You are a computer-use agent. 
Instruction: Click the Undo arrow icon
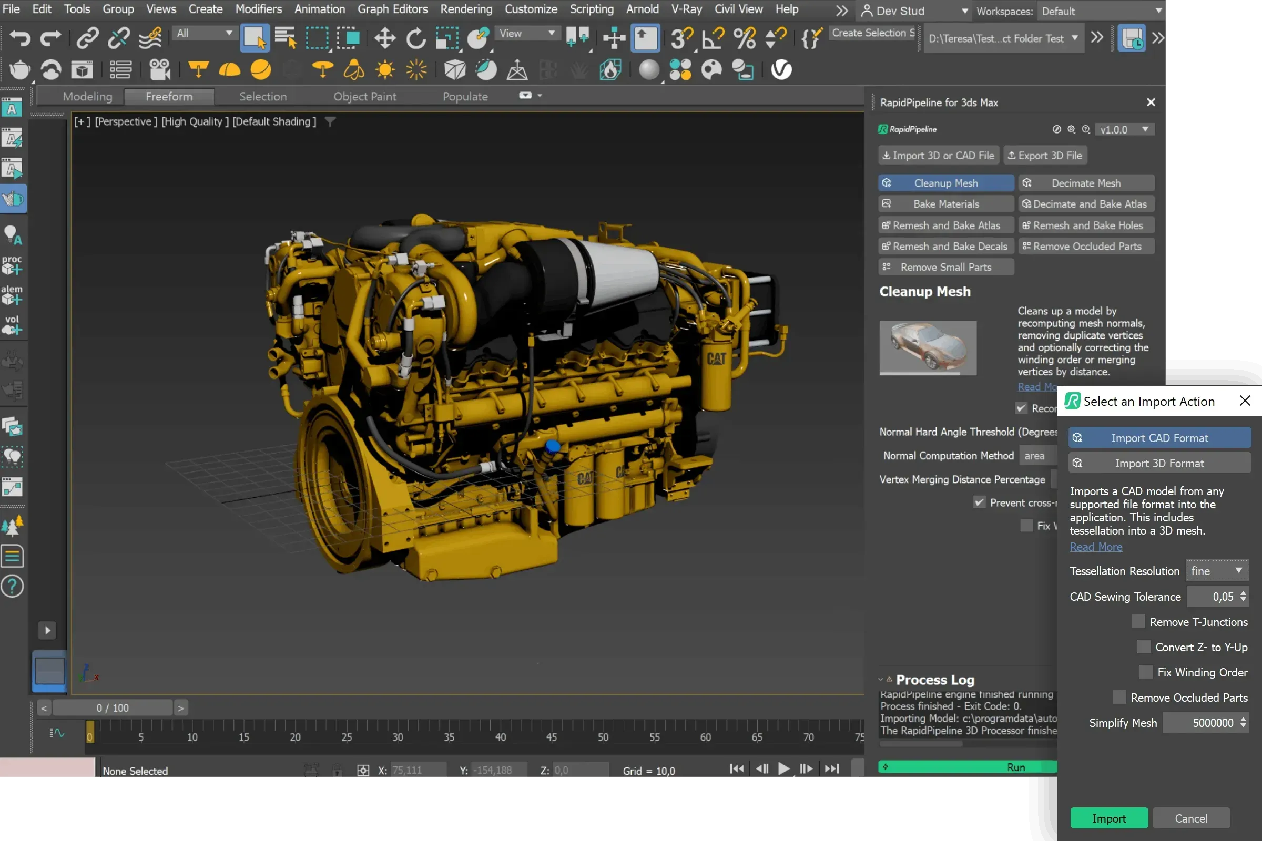21,38
